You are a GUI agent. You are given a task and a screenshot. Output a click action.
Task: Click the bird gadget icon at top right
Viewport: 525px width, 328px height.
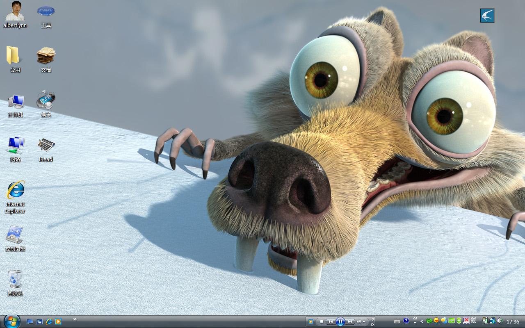click(x=487, y=16)
